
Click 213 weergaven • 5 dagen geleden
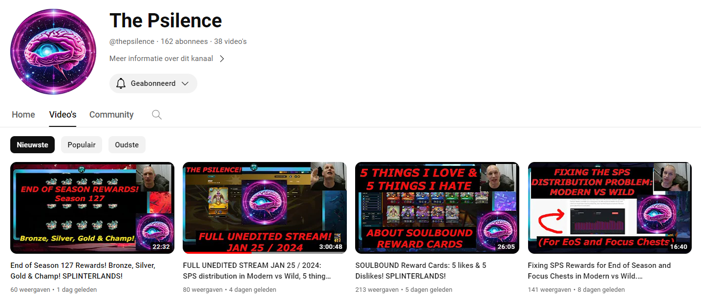point(404,289)
